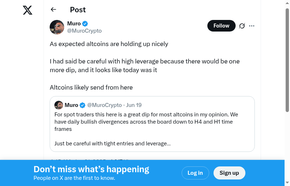The width and height of the screenshot is (290, 186).
Task: Open the @MuroCrypto handle link
Action: click(84, 31)
